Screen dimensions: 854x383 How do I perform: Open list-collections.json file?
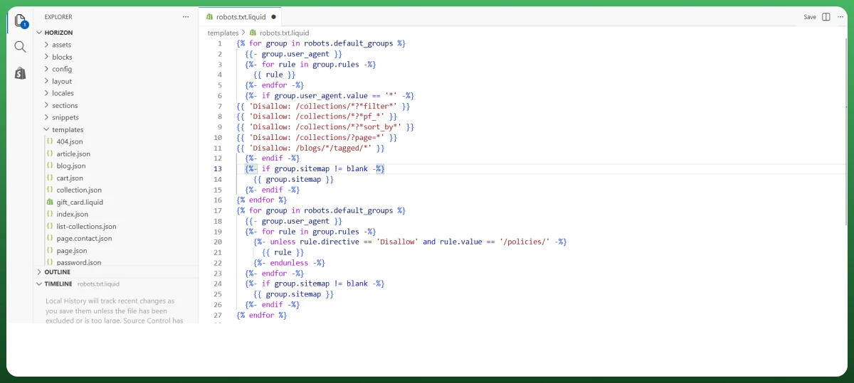[86, 226]
